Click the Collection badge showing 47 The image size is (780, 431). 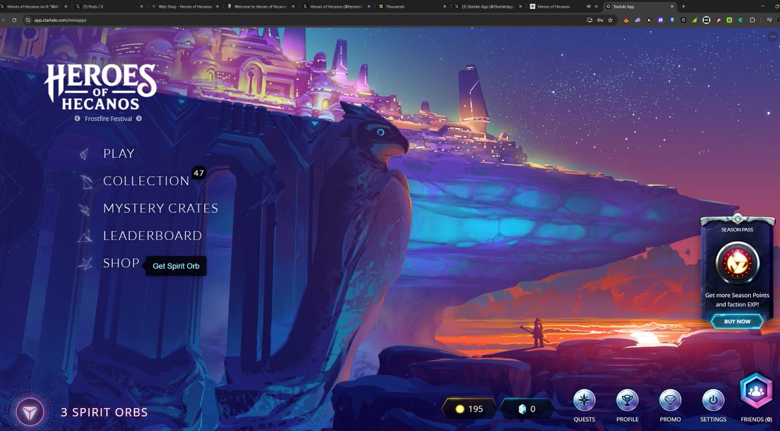coord(198,173)
